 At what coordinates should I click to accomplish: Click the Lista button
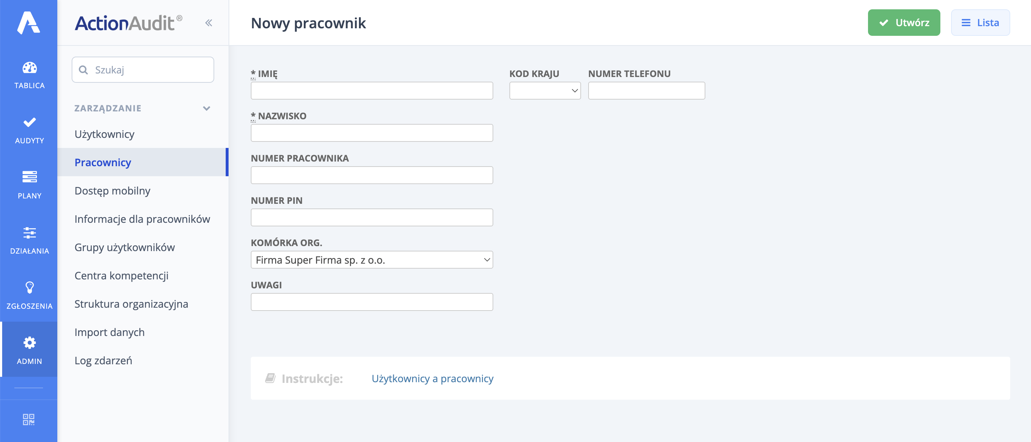click(980, 23)
